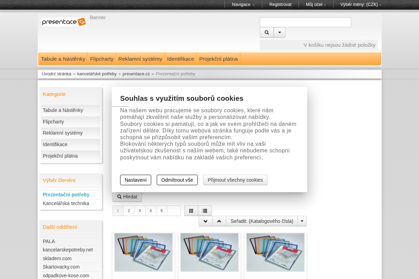This screenshot has height=279, width=419.
Task: Click kancelářské potřeby breadcrumb
Action: point(97,74)
